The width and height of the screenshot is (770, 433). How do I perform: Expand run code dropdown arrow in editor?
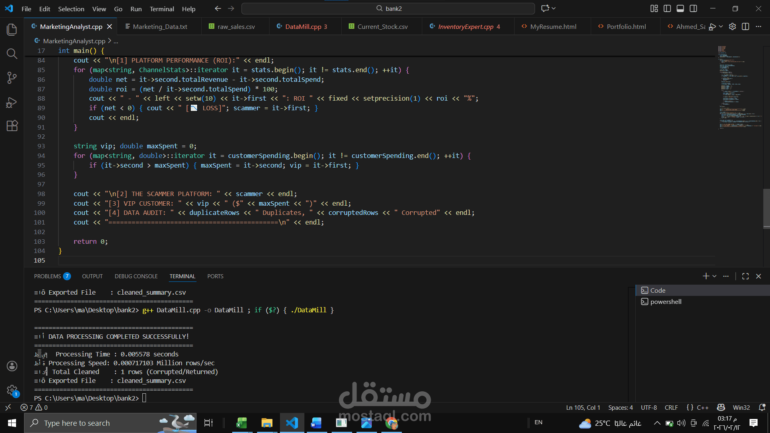pos(721,26)
